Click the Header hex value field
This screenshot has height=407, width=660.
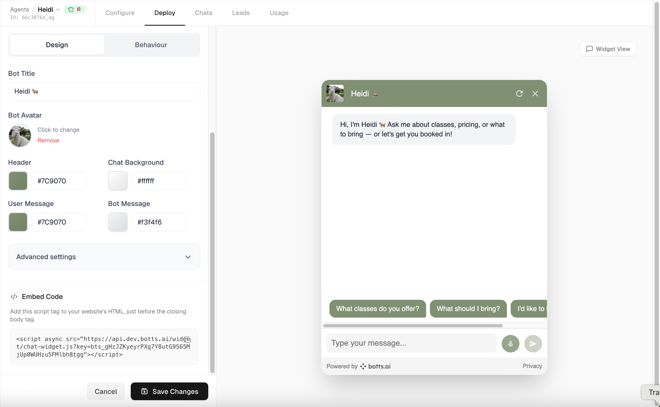59,181
